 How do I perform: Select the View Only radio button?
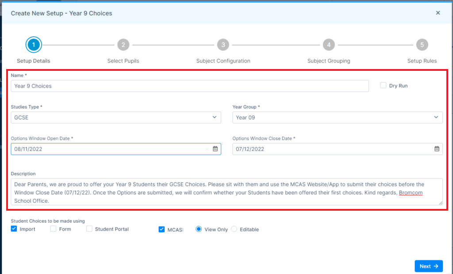(199, 229)
